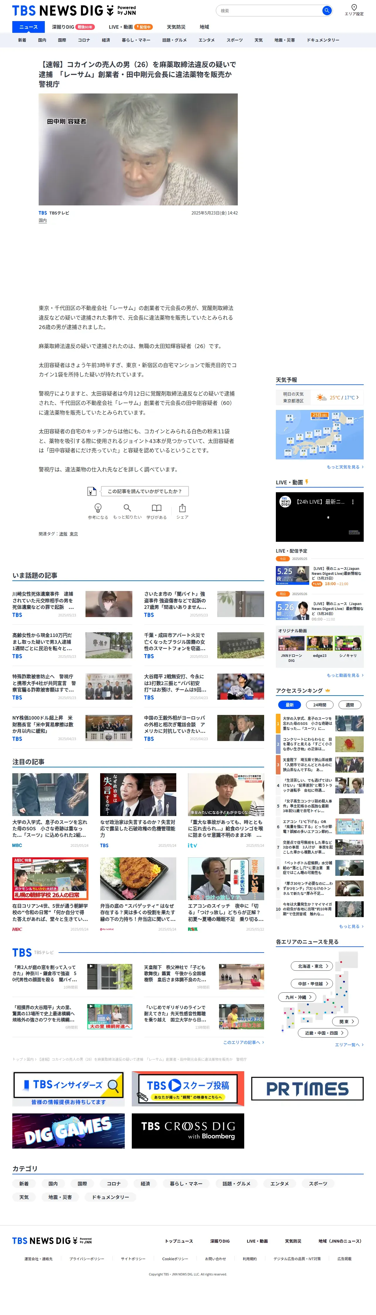Screen dimensions: 376x1315
Task: Click the 学びがある open book icon
Action: [157, 507]
